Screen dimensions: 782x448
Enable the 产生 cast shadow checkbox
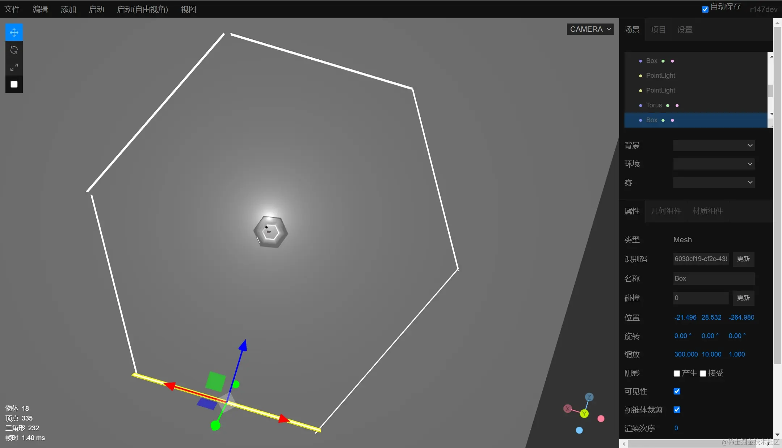coord(677,374)
